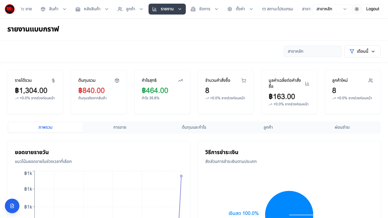
Task: Open the ลูกค้า menu in navbar
Action: point(130,9)
